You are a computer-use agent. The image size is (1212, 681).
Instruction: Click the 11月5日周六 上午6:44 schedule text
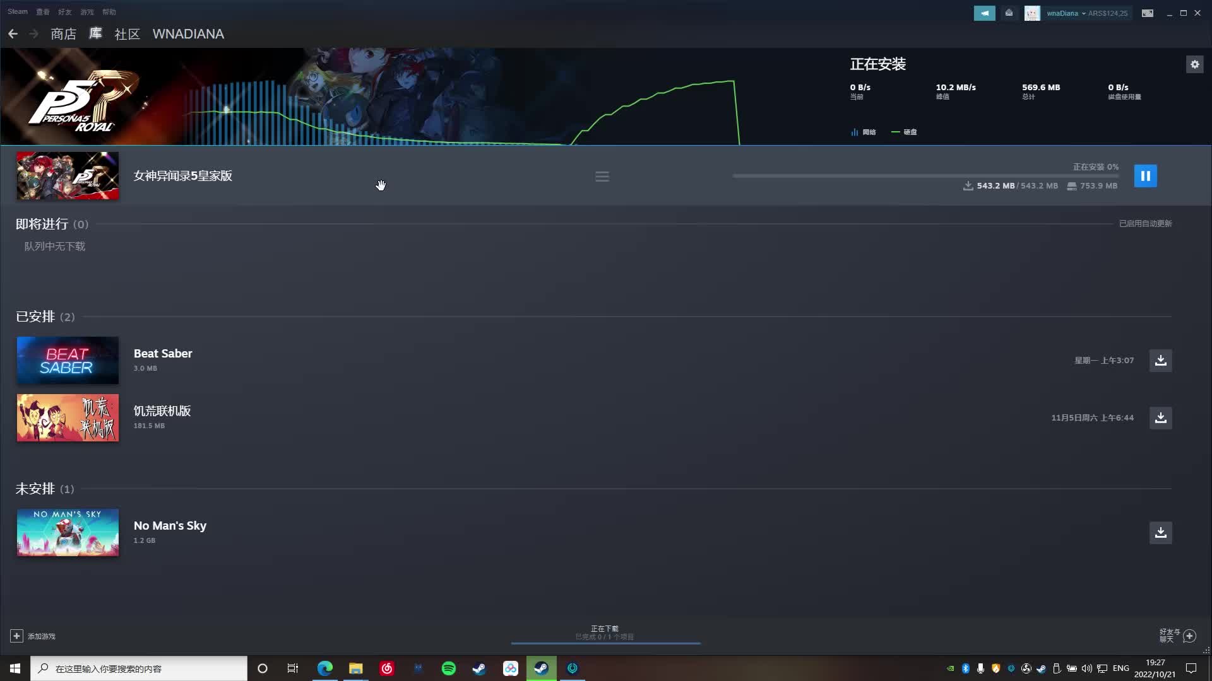click(x=1092, y=418)
